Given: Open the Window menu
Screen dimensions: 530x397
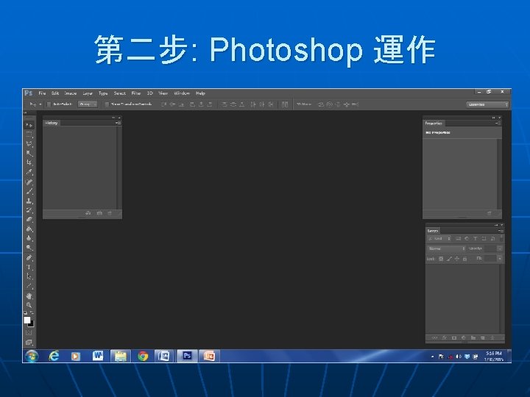Looking at the screenshot, I should tap(182, 93).
